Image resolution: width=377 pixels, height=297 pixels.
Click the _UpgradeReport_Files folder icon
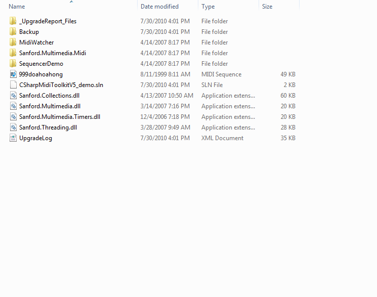[13, 21]
